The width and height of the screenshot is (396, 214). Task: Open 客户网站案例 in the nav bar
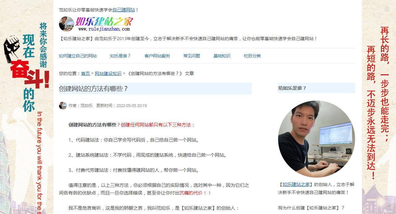pos(157,56)
